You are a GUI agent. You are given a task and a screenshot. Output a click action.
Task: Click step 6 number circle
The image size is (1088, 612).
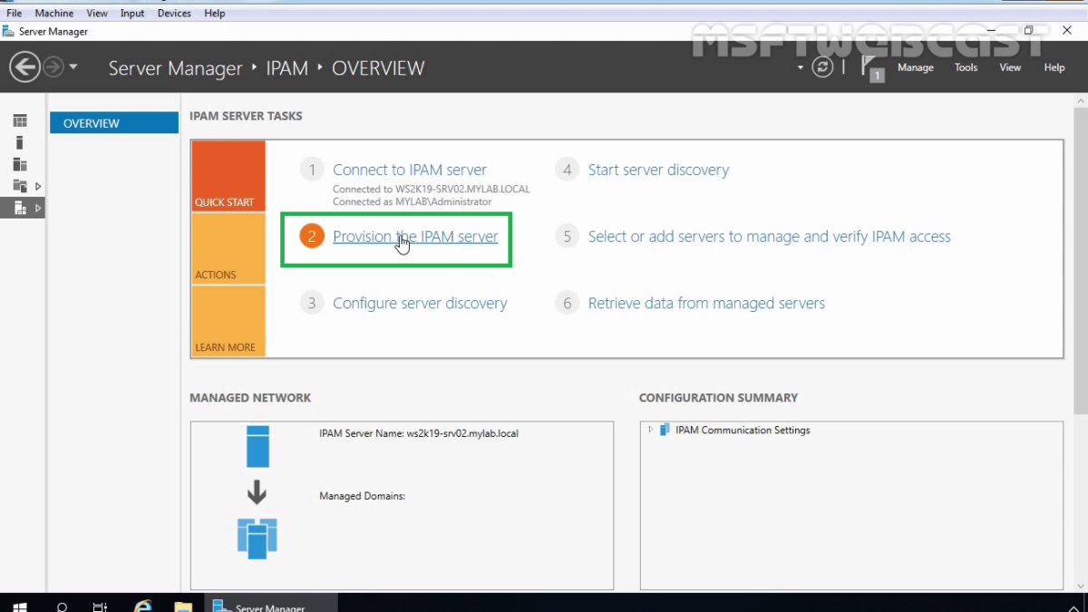[x=568, y=304]
